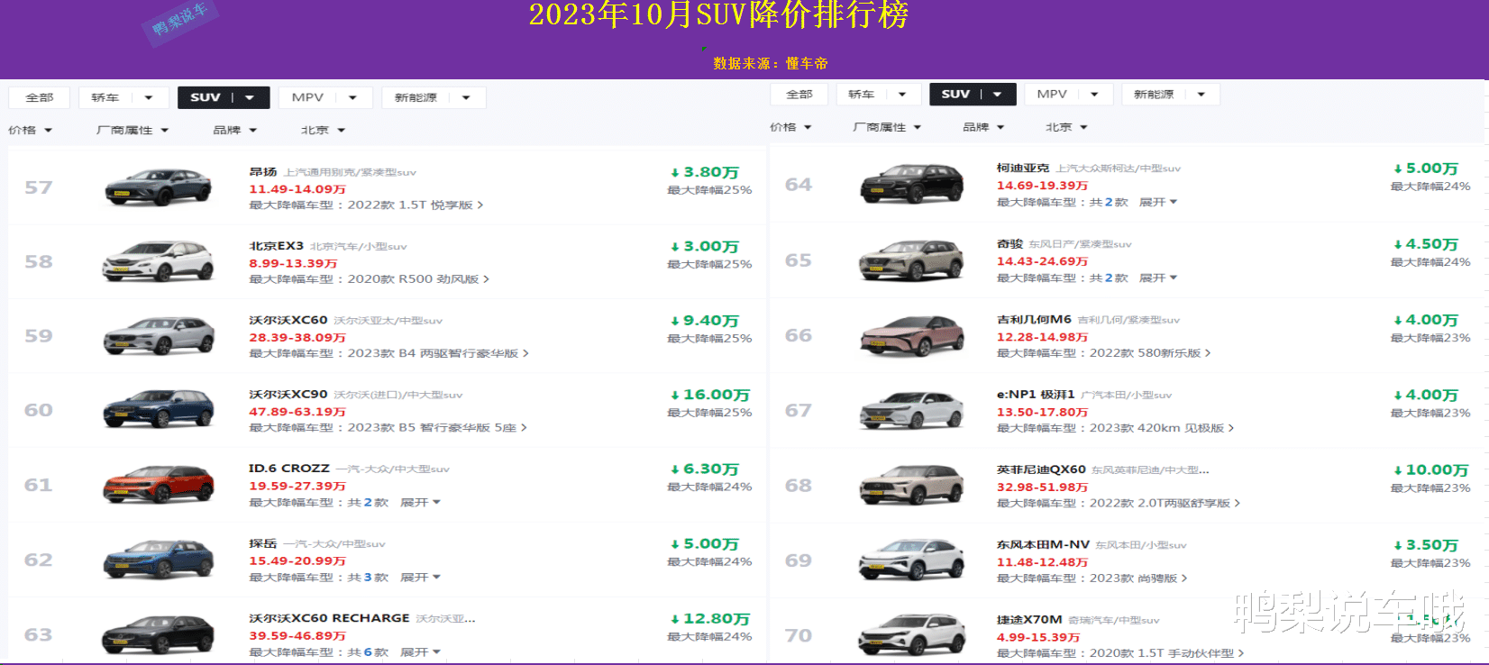Image resolution: width=1489 pixels, height=665 pixels.
Task: Expand 展开 for ID.6 CROZZ models
Action: [420, 503]
